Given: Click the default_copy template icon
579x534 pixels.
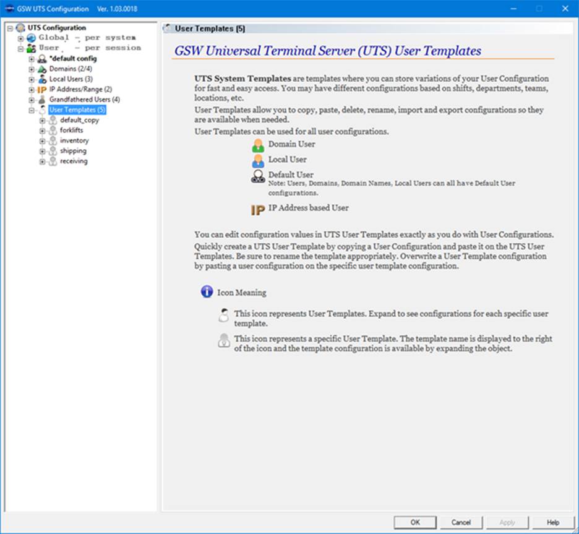Looking at the screenshot, I should tap(53, 120).
